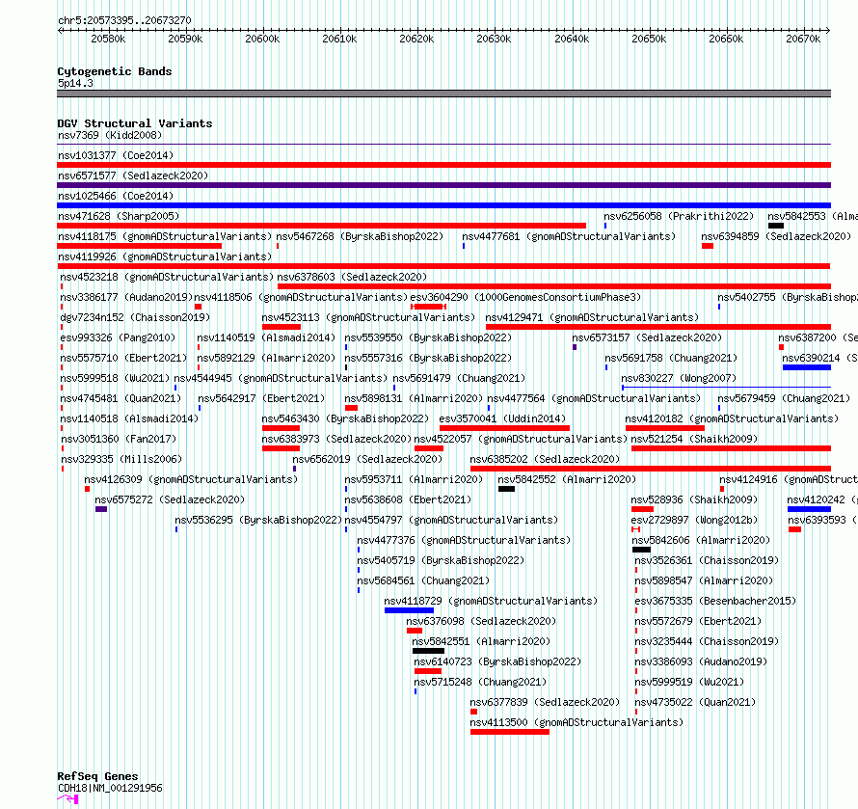
Task: Click the red nsv6385202 (Sedlazeck2020) bar
Action: pos(651,469)
